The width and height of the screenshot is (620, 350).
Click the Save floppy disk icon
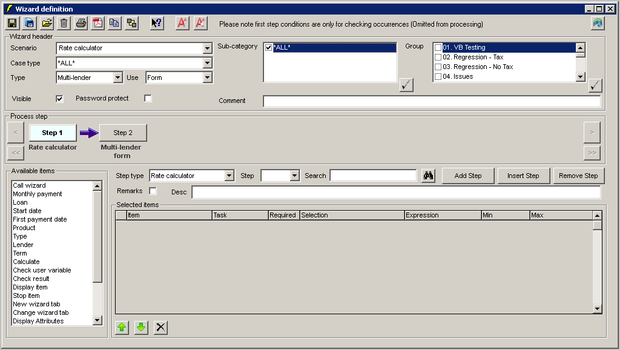click(x=13, y=24)
